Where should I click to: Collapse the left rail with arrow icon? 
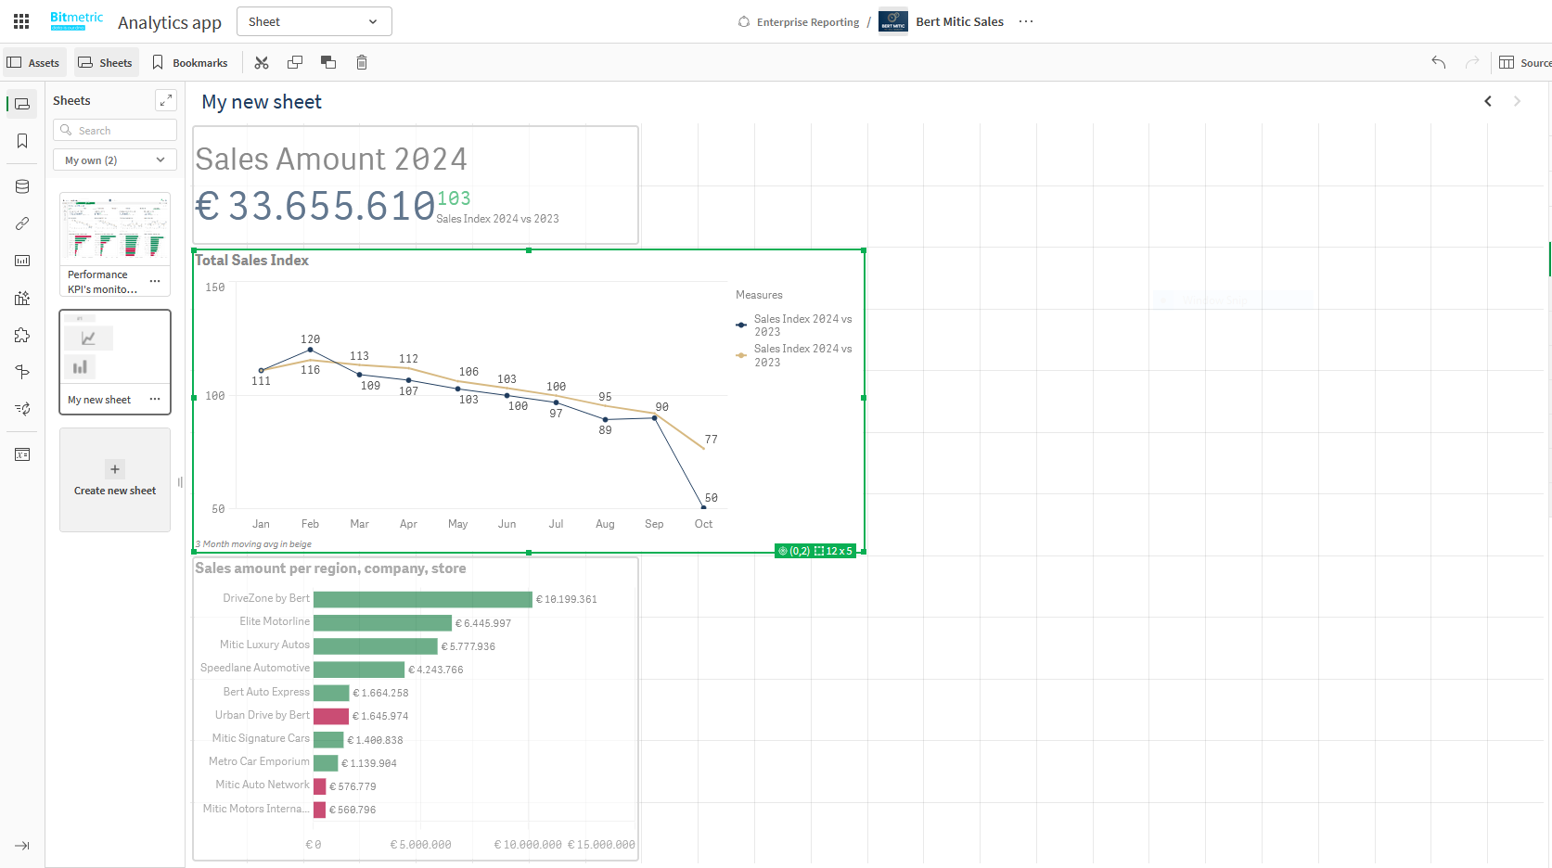[22, 846]
